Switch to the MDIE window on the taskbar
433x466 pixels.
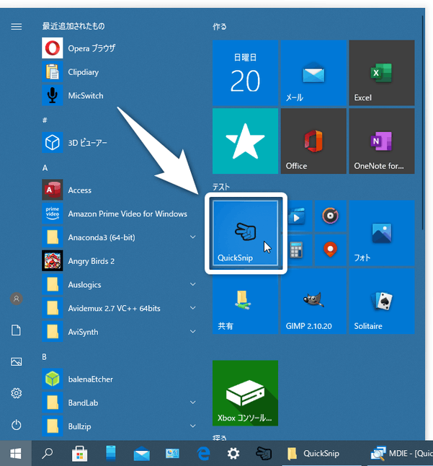(401, 454)
